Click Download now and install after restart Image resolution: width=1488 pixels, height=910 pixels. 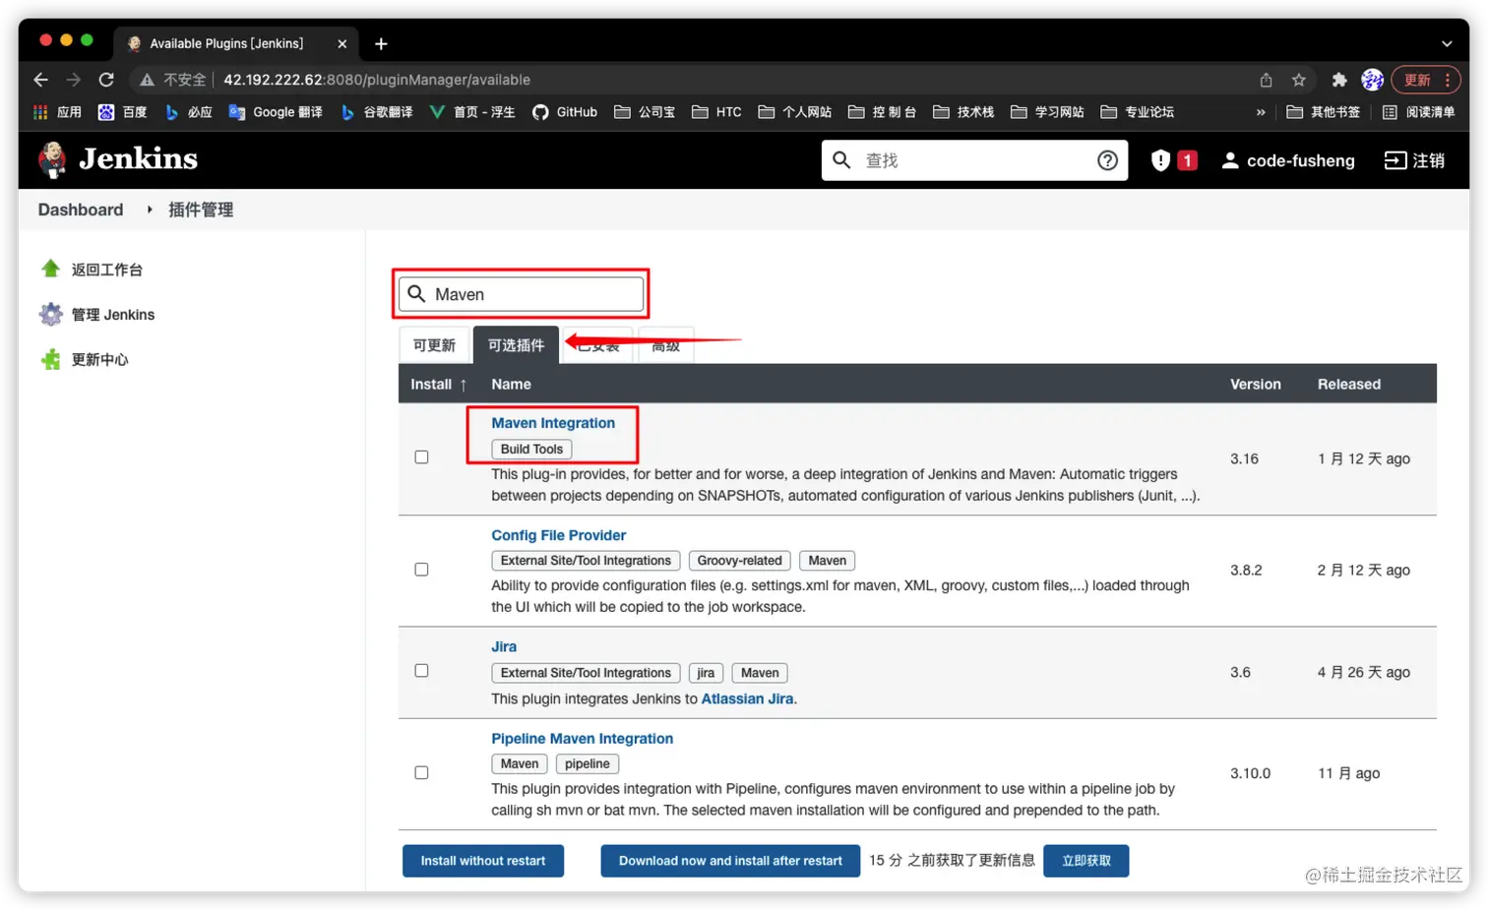[730, 861]
